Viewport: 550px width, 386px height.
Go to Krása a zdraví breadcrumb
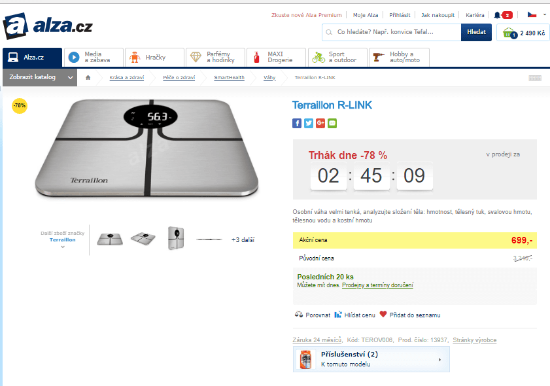[x=127, y=78]
